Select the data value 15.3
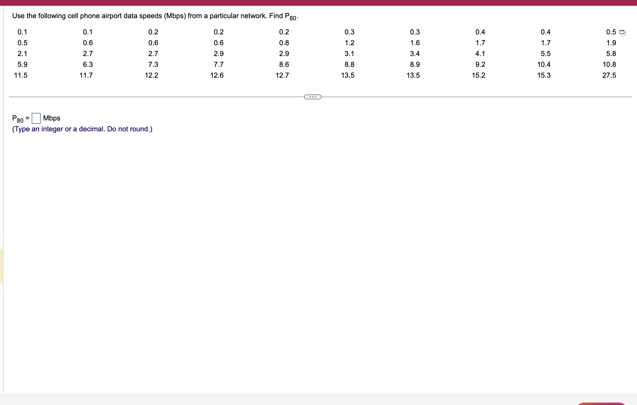 coord(544,75)
